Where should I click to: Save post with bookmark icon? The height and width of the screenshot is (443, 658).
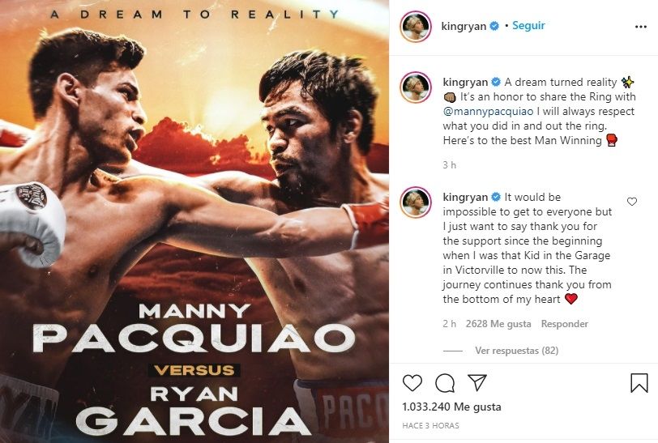coord(639,382)
